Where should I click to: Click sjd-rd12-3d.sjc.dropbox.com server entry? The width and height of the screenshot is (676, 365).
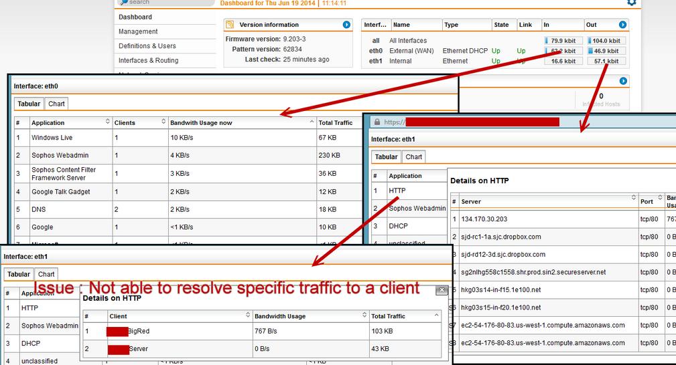503,255
